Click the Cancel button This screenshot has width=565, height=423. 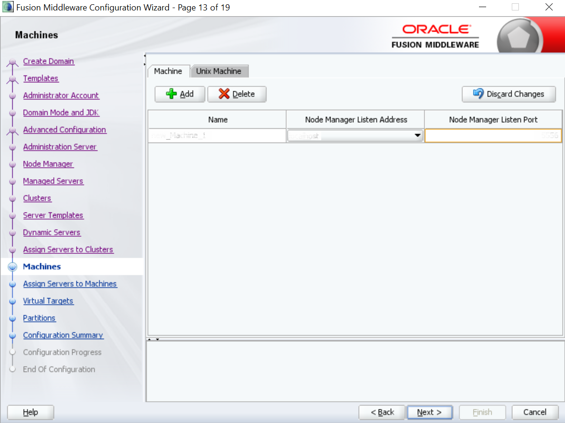[x=535, y=412]
